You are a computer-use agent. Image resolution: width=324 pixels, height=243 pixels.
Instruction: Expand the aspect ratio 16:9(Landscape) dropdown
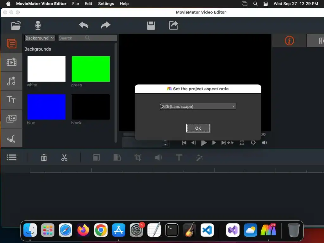[198, 106]
